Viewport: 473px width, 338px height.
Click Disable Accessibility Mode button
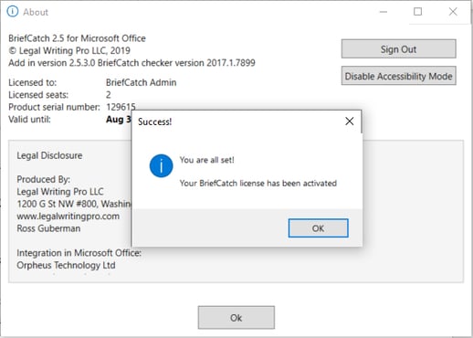398,76
